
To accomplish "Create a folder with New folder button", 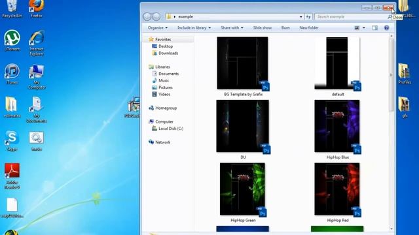I will (309, 27).
